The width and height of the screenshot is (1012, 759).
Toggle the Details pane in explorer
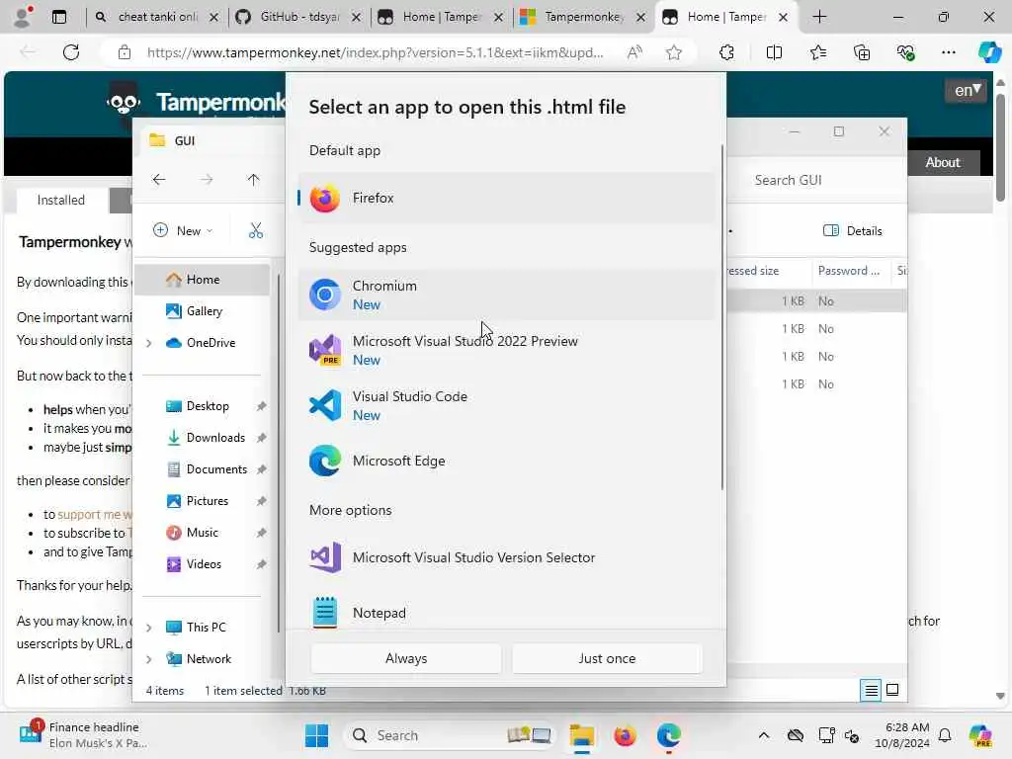852,230
